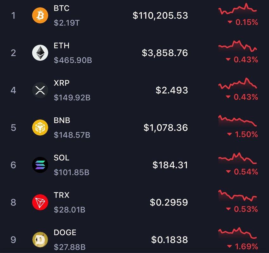Click the SOL $184.31 price
The image size is (269, 253).
coord(170,165)
